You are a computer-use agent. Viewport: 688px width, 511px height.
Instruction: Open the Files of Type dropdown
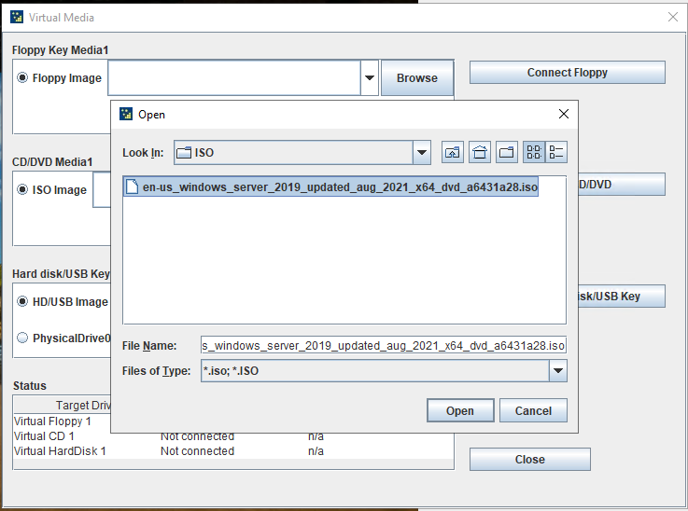(x=557, y=371)
